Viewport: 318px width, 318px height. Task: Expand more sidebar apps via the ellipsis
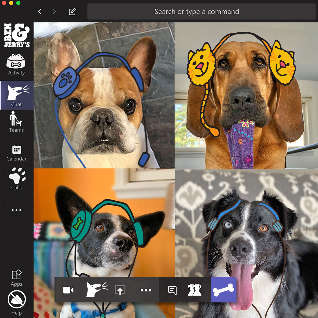[16, 210]
